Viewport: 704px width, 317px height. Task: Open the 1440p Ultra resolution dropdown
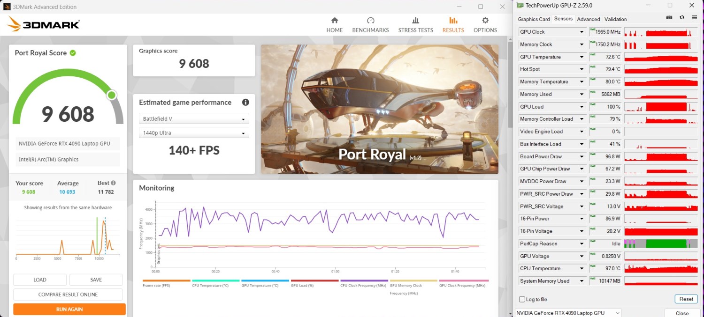(194, 133)
